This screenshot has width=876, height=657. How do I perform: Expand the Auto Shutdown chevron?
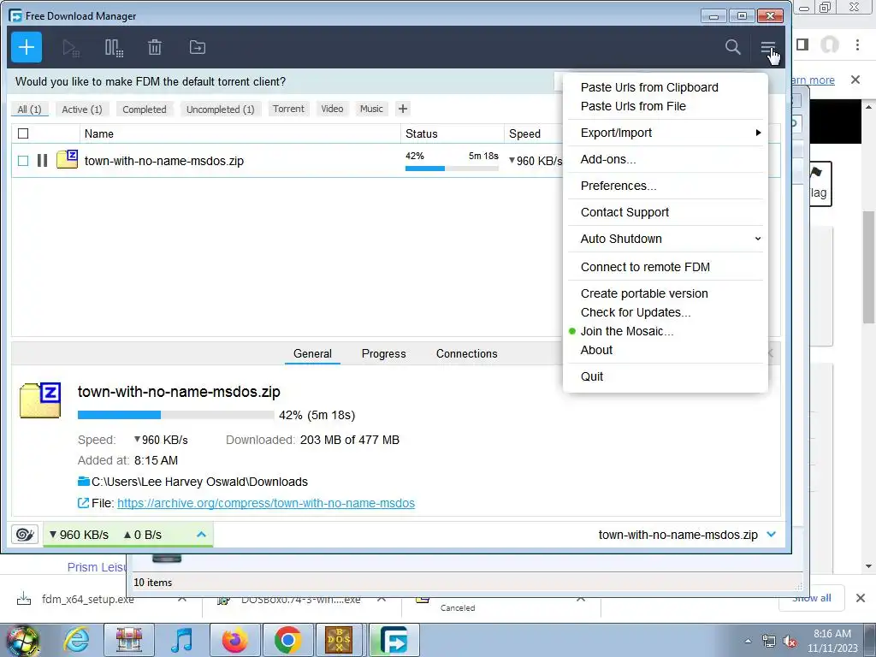pyautogui.click(x=758, y=239)
